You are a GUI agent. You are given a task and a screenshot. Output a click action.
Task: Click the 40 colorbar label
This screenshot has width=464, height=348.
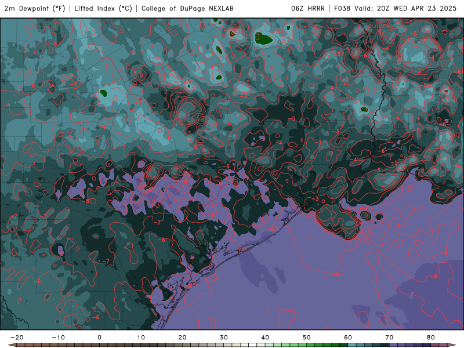point(265,338)
